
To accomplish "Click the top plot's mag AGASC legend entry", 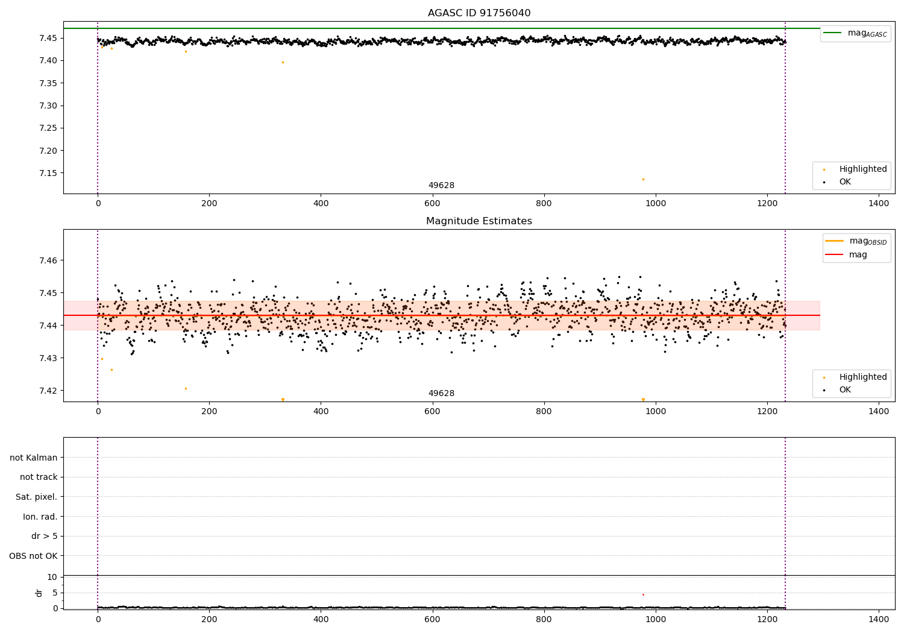I will (855, 33).
